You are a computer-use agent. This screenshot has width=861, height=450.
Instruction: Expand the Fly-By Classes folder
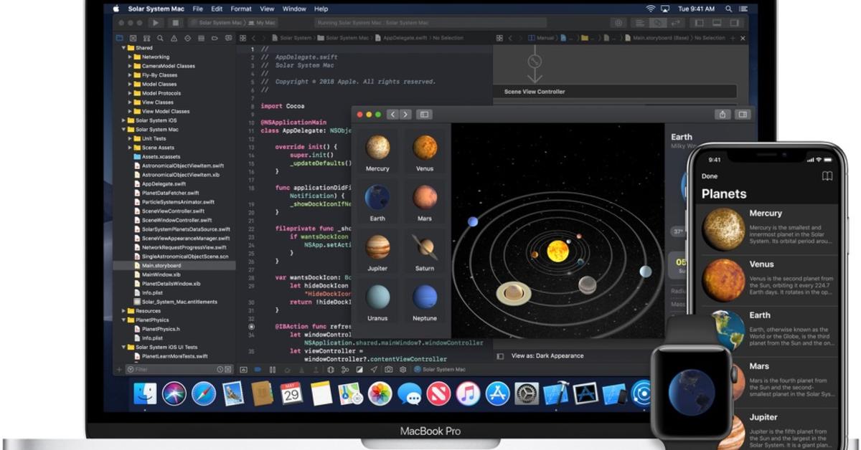point(130,75)
